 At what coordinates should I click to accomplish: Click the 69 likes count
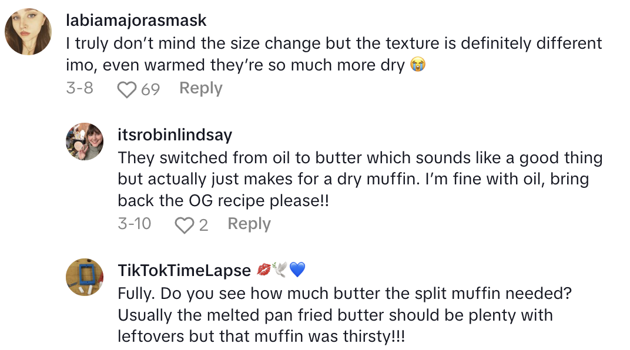pos(150,89)
